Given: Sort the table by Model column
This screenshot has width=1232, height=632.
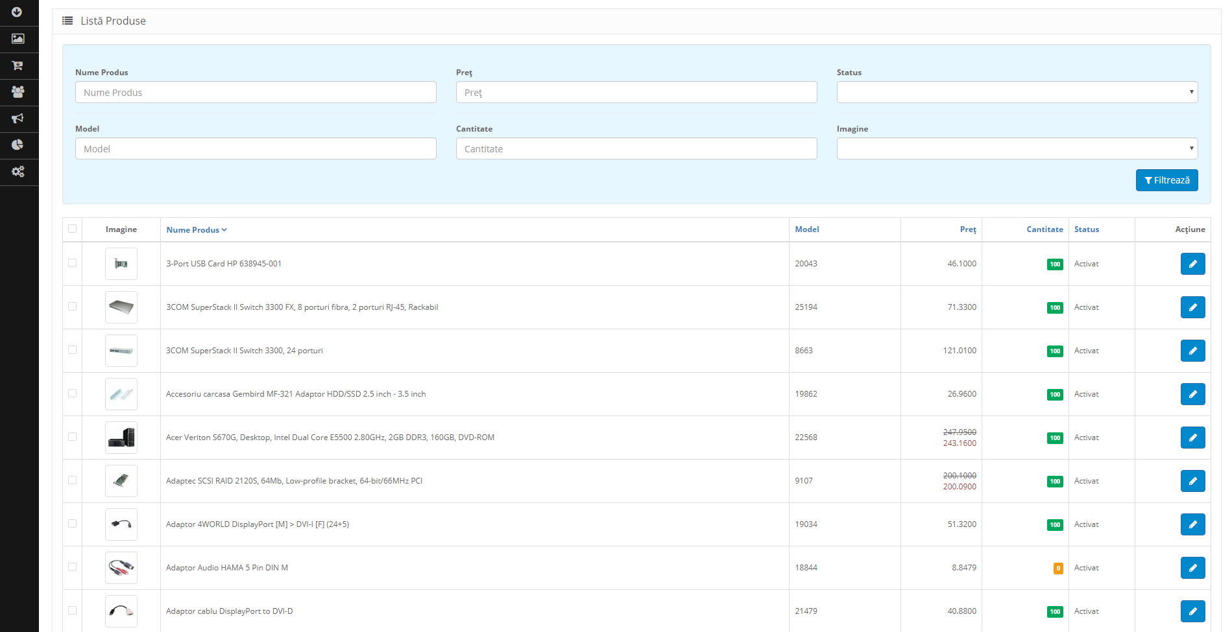Looking at the screenshot, I should (x=806, y=229).
